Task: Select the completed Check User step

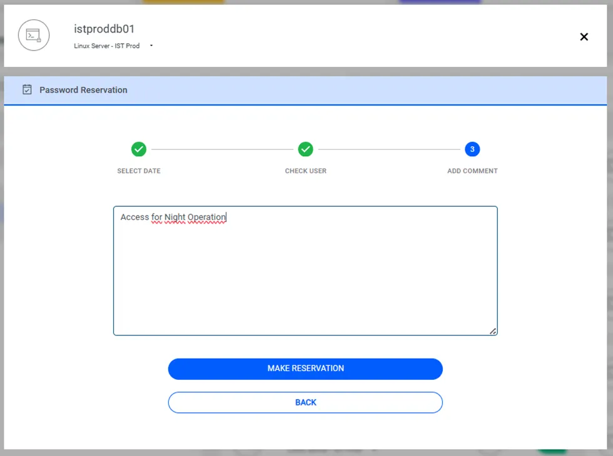Action: (x=305, y=149)
